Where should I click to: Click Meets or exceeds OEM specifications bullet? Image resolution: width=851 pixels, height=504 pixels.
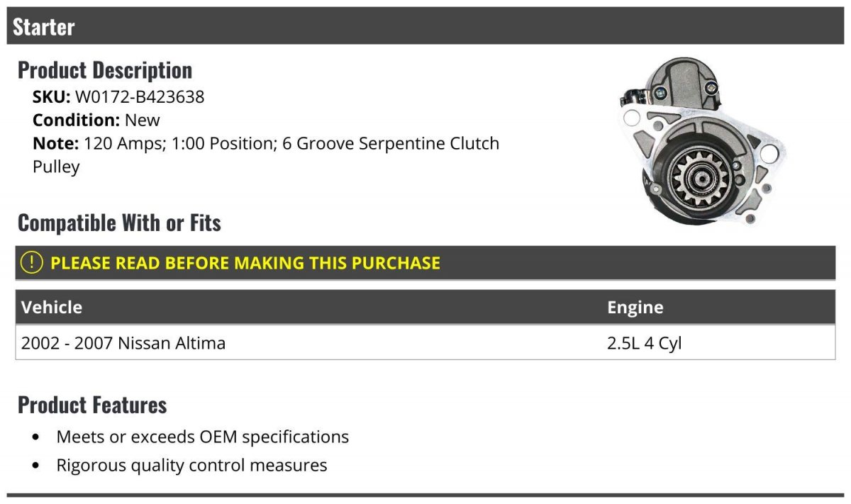pyautogui.click(x=202, y=437)
